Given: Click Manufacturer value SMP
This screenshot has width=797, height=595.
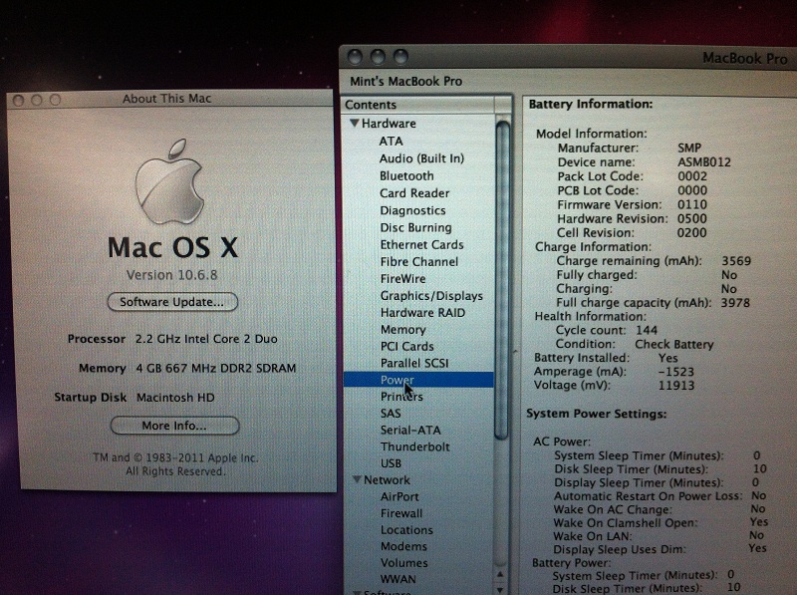Looking at the screenshot, I should tap(689, 148).
